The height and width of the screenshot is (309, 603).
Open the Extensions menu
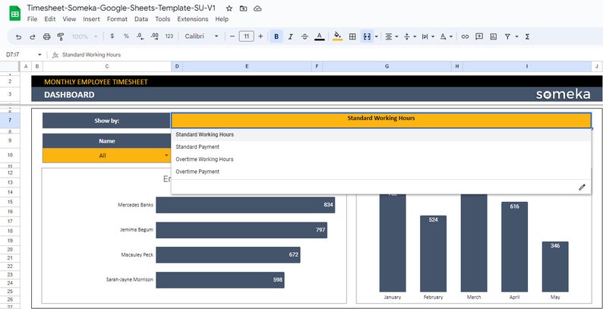tap(193, 19)
